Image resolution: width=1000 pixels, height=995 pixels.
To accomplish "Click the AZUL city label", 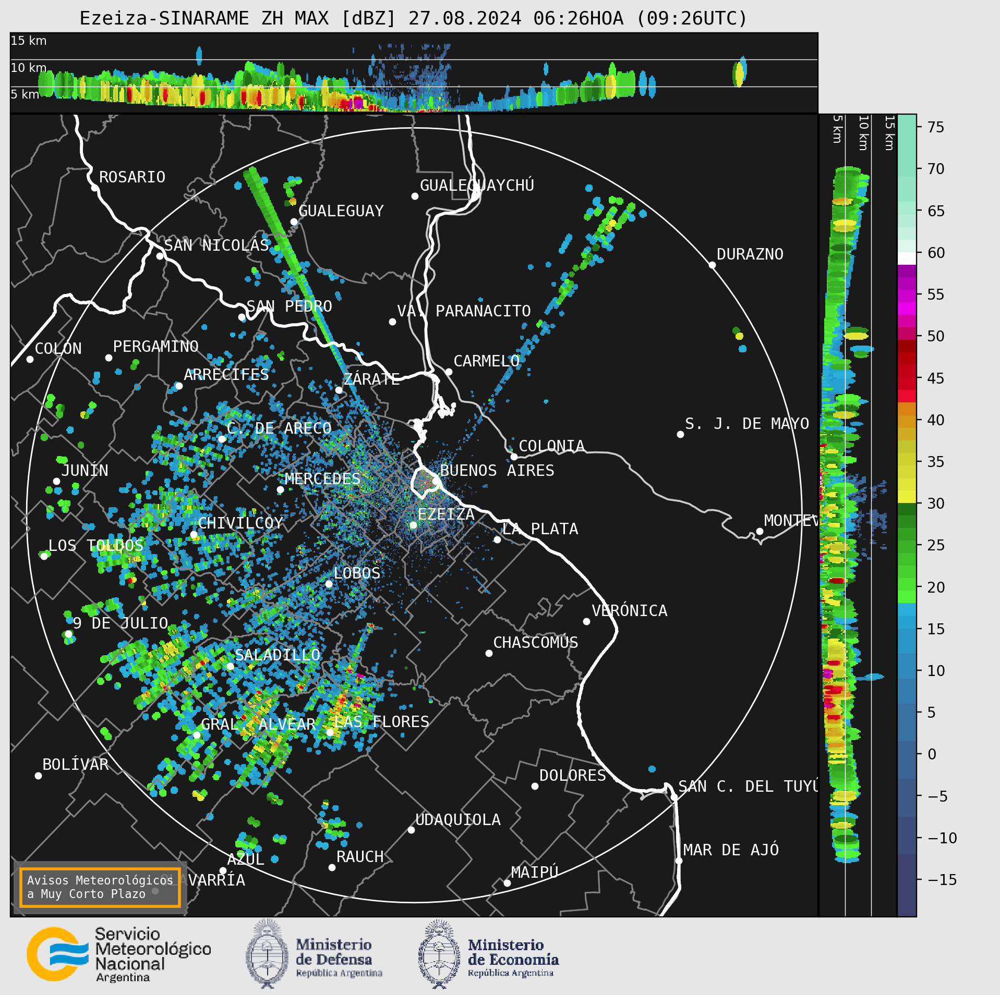I will (x=245, y=859).
